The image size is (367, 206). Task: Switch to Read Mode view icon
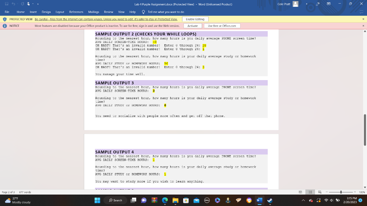tap(301, 192)
